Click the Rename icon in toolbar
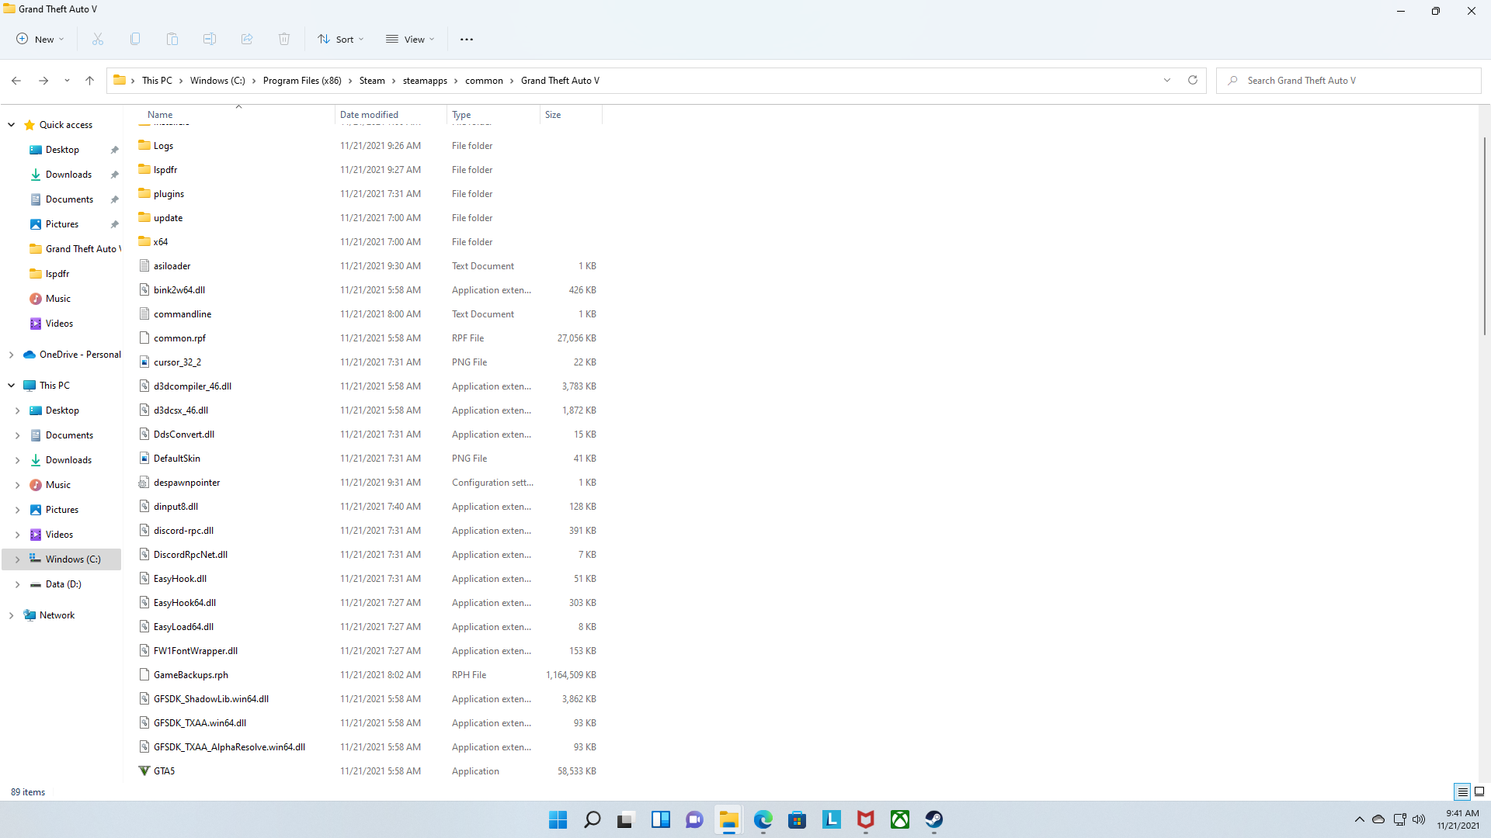The image size is (1491, 838). pyautogui.click(x=210, y=39)
